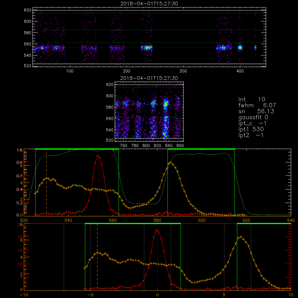The width and height of the screenshot is (298, 298).
Task: Click x-axis label 0 on bottom profile plot
Action: [x=157, y=295]
